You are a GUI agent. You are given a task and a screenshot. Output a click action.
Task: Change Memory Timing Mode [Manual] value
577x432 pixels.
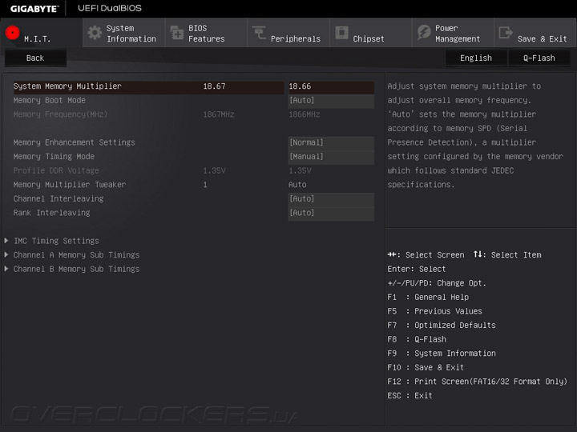[x=331, y=157]
